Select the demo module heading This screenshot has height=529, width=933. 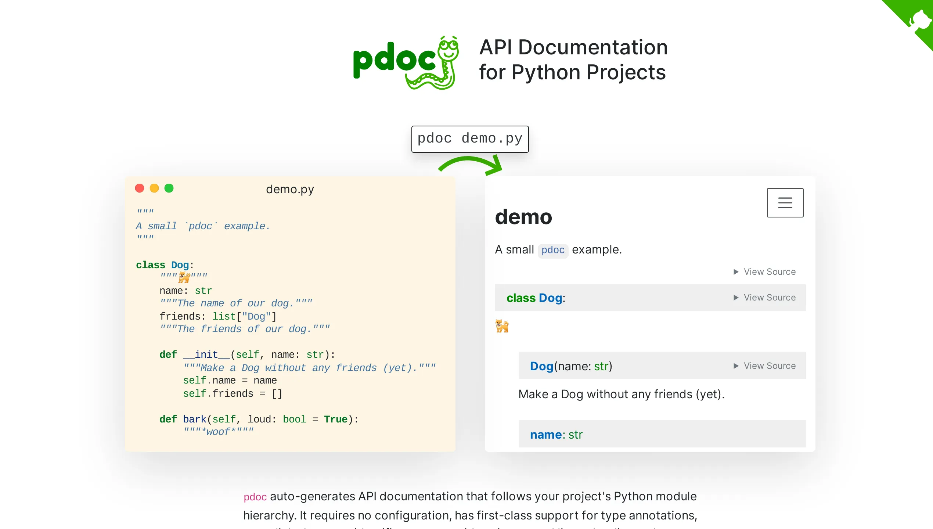523,217
